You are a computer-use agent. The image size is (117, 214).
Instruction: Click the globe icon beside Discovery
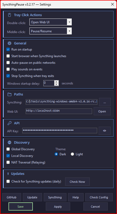click(10, 143)
